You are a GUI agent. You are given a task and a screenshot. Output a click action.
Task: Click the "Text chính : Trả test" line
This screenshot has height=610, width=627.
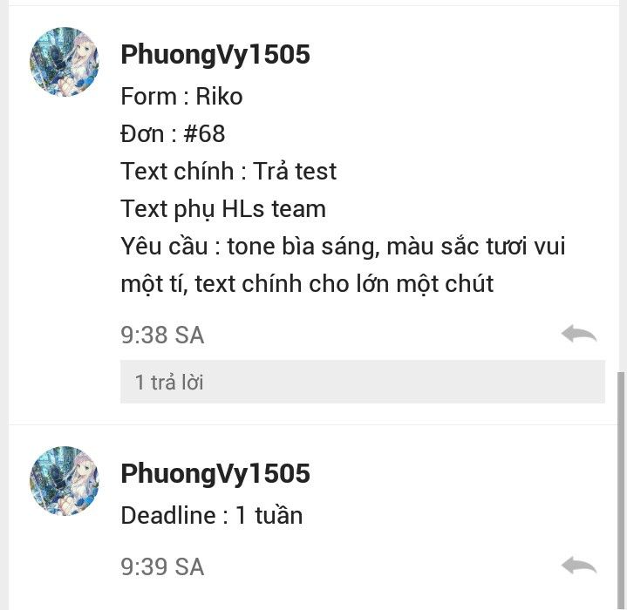click(228, 172)
